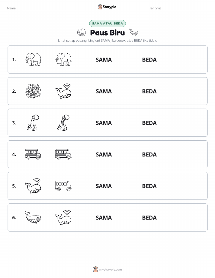Click the shrimp pile picture in row 2

click(x=33, y=91)
